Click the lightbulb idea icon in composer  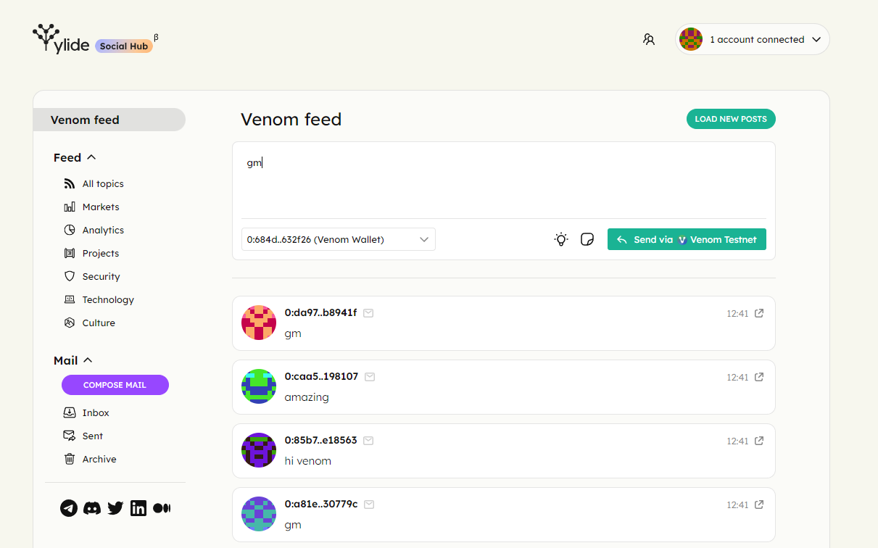click(561, 239)
